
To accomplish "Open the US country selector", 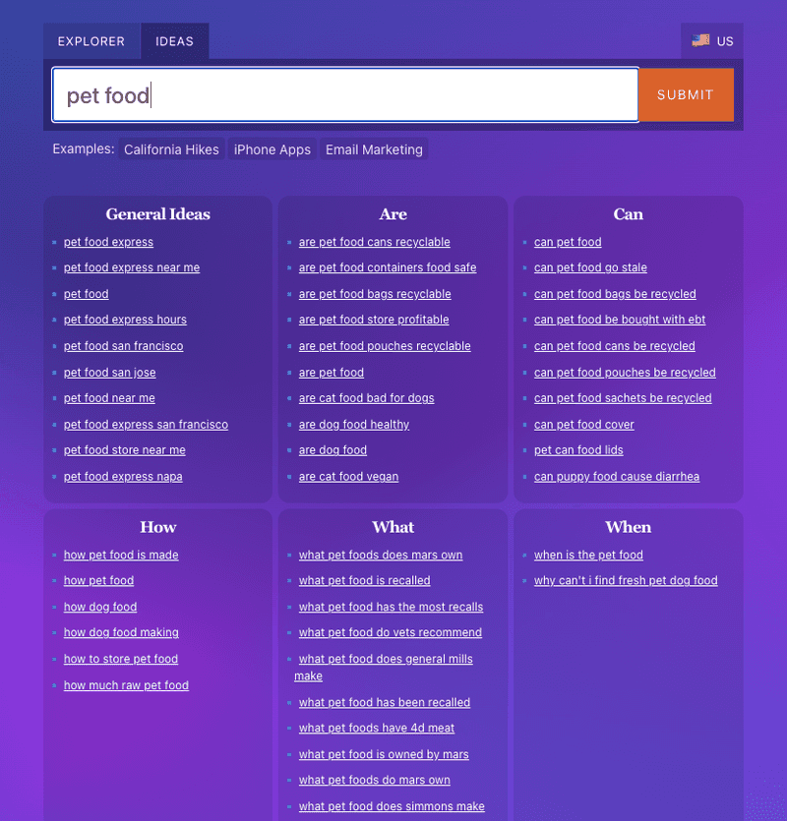I will tap(712, 41).
